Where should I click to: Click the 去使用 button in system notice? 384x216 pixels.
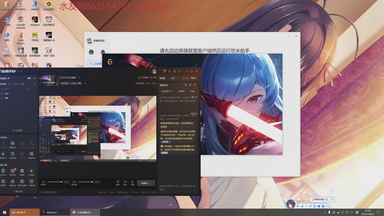164,153
